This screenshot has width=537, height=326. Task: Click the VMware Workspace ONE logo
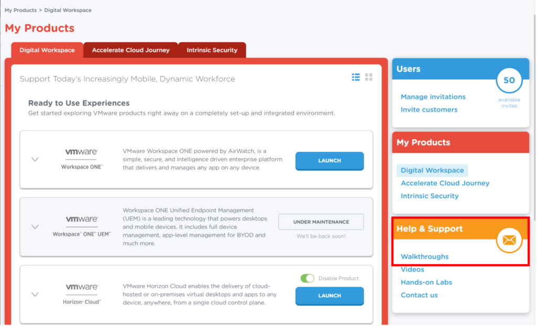pyautogui.click(x=81, y=159)
